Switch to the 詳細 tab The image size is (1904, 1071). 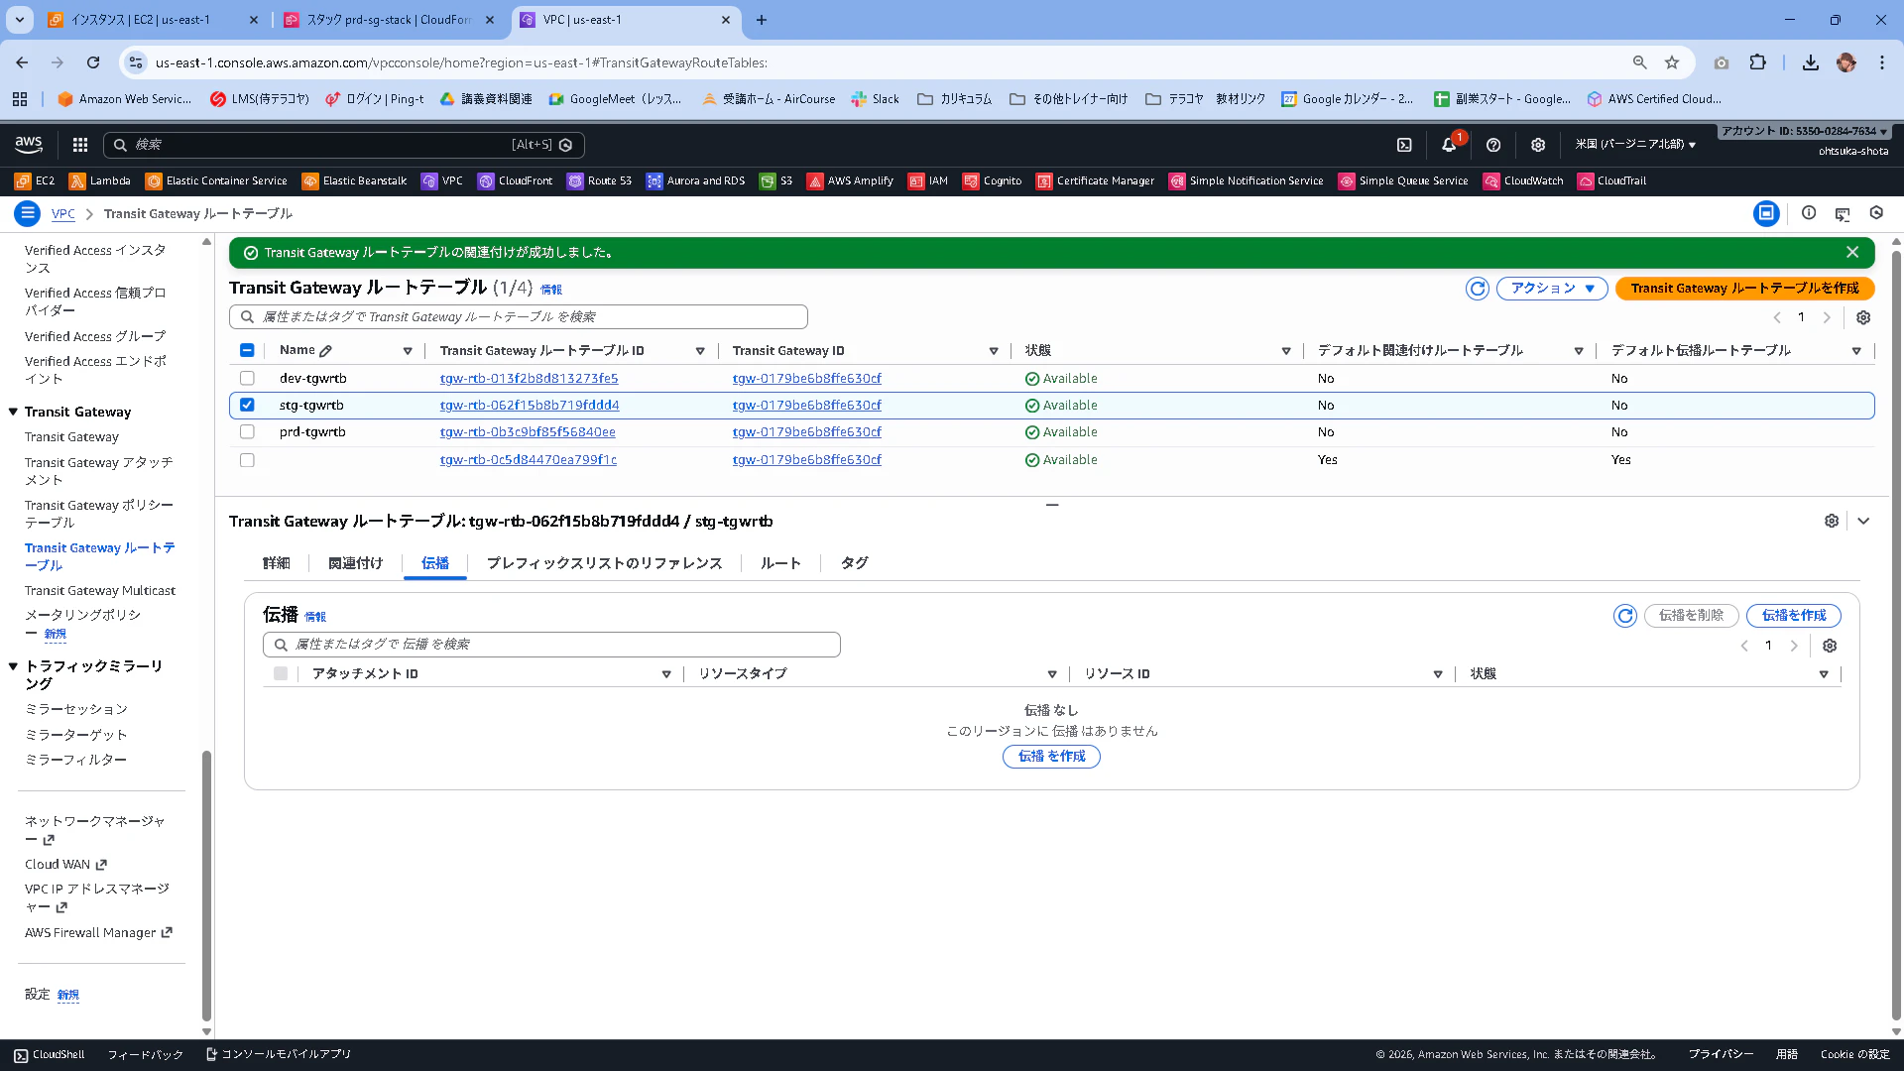pyautogui.click(x=277, y=563)
